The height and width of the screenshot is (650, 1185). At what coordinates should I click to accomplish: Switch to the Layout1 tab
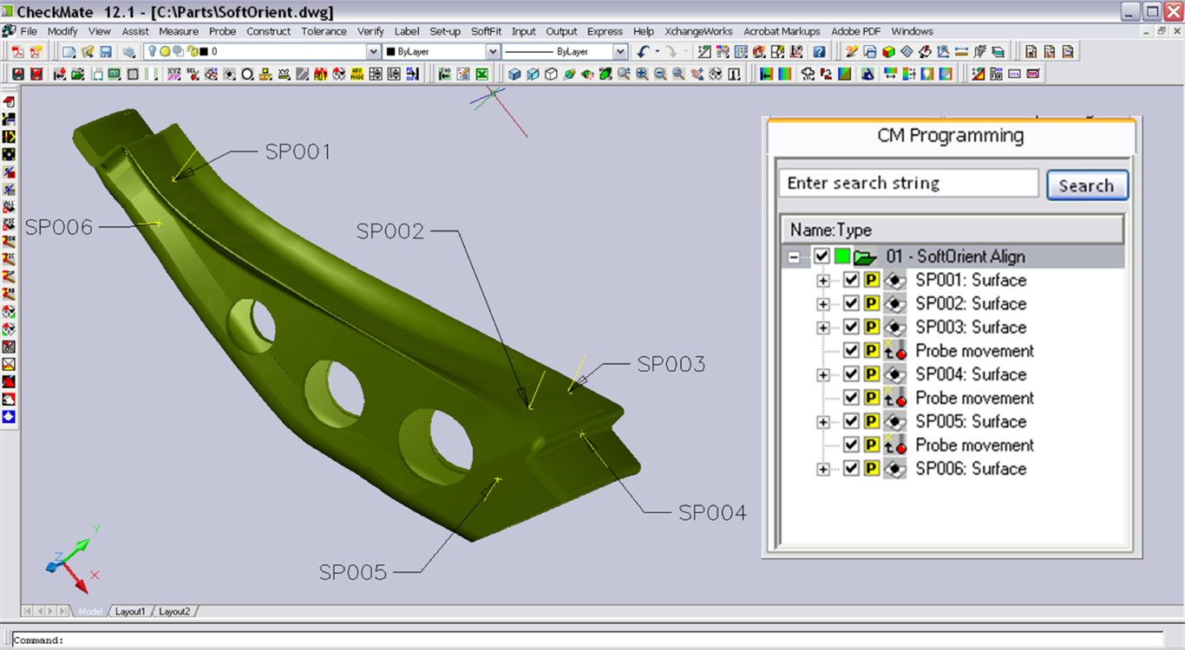(131, 611)
